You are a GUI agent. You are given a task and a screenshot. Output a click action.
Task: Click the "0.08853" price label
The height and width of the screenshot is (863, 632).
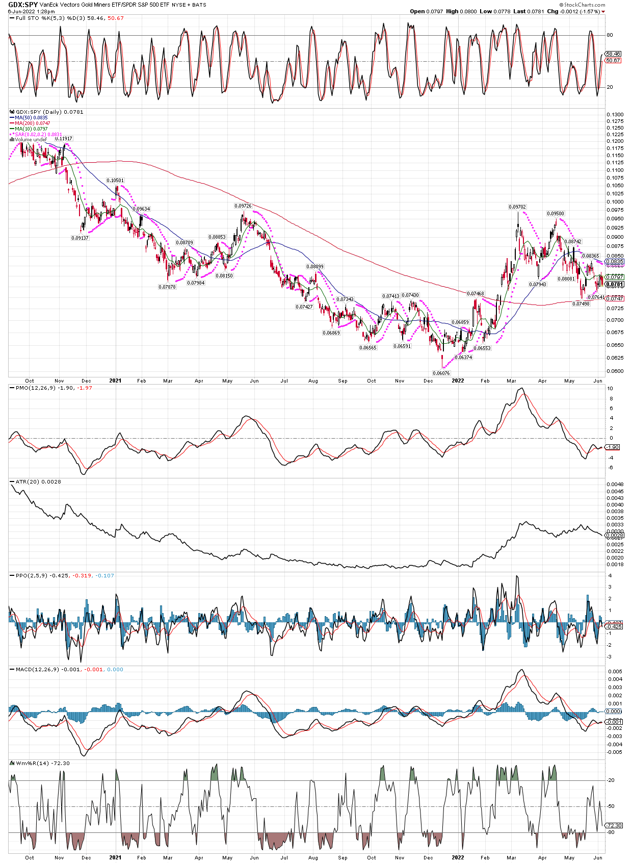point(217,237)
